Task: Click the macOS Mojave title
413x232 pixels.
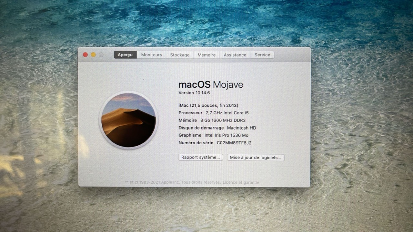Action: (211, 84)
